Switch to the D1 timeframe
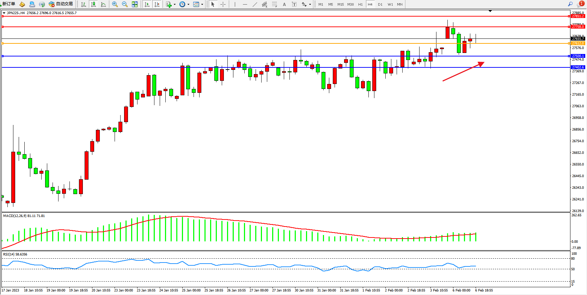Viewport: 587px width, 295px height. coord(380,4)
